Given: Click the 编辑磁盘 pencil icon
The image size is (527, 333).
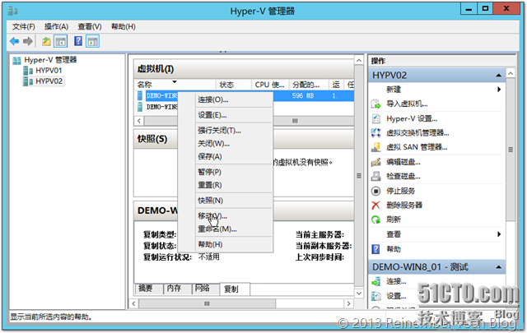Looking at the screenshot, I should (x=375, y=162).
